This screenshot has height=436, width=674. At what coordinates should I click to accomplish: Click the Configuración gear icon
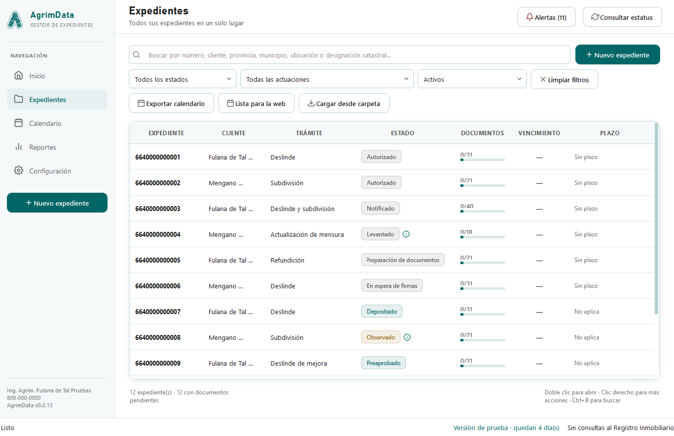tap(19, 170)
